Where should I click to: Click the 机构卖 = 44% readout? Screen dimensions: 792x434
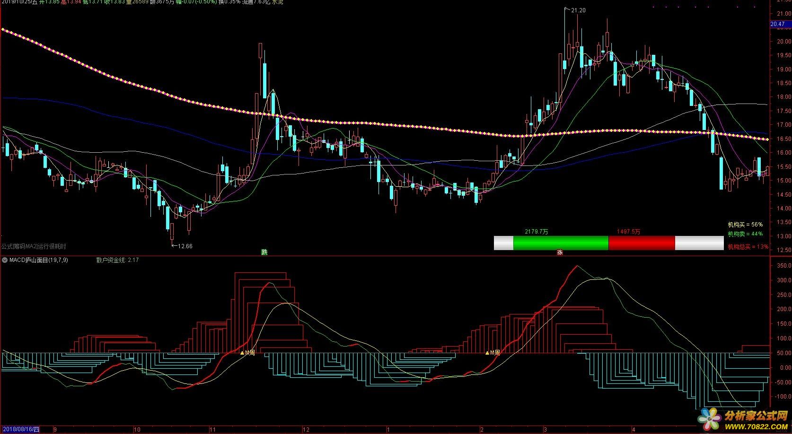745,234
